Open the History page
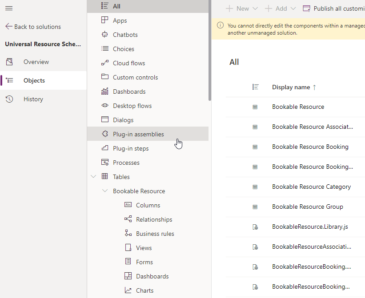The height and width of the screenshot is (298, 365). point(43,99)
